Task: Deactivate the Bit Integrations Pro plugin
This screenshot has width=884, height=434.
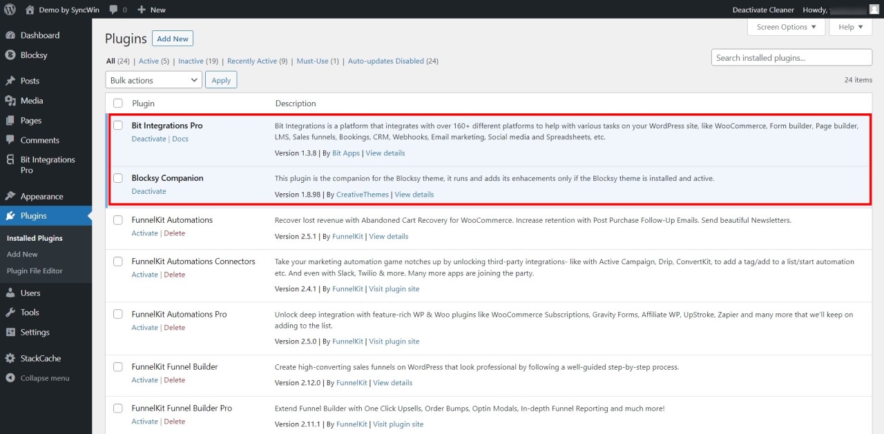Action: (x=148, y=139)
